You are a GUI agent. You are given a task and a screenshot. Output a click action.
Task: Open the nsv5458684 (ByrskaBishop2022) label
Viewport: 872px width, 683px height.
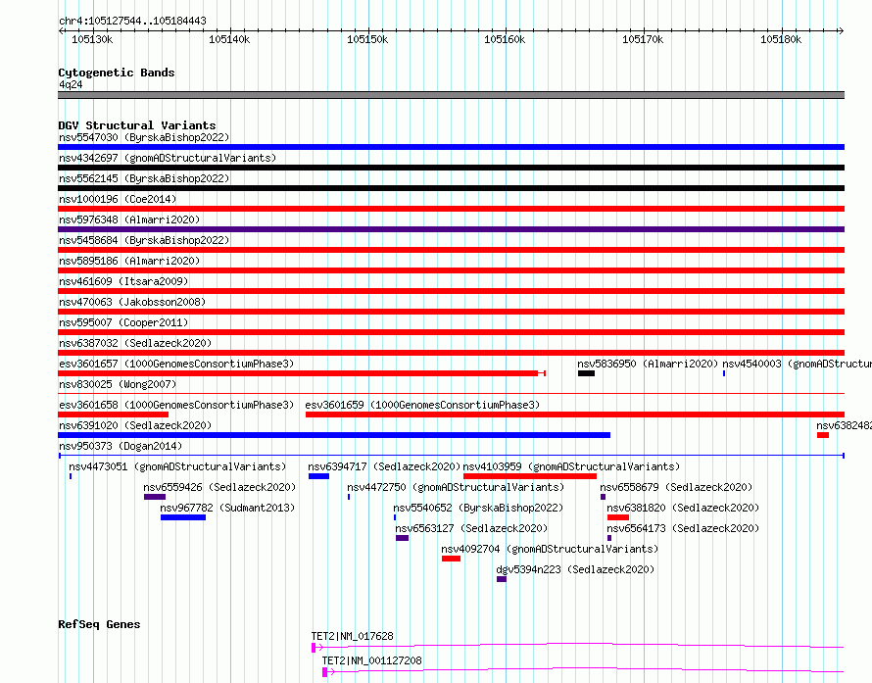(x=144, y=240)
